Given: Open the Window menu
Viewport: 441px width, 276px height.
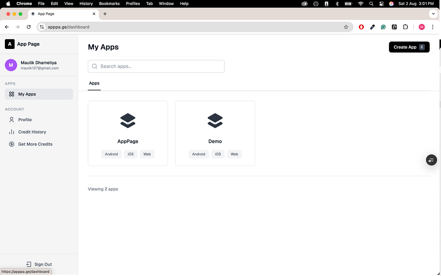Looking at the screenshot, I should pyautogui.click(x=166, y=4).
